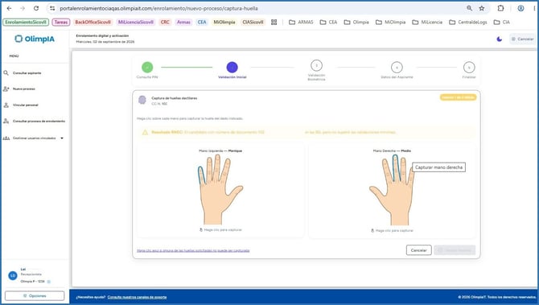This screenshot has height=305, width=539.
Task: Toggle dark mode moon icon
Action: [499, 39]
